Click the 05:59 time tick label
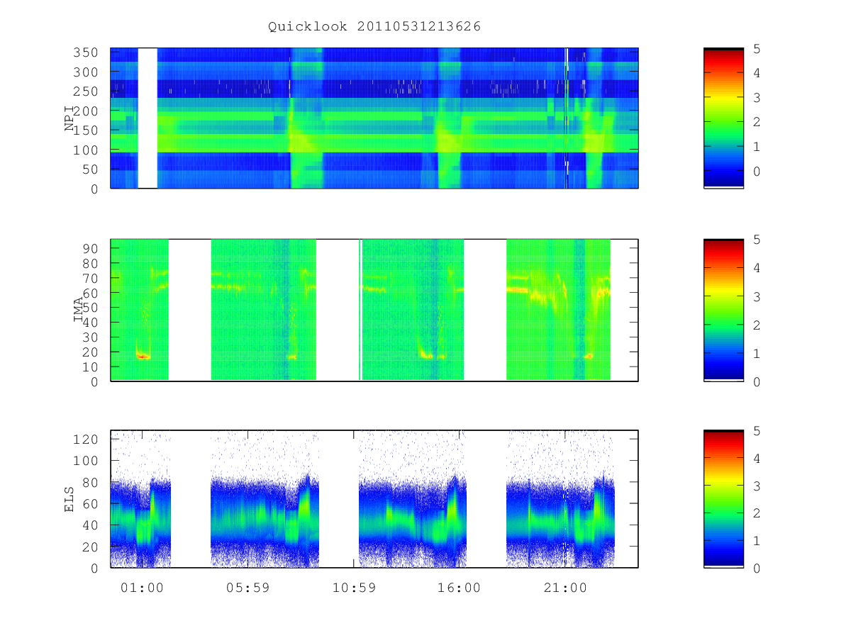The width and height of the screenshot is (851, 638). pos(247,588)
